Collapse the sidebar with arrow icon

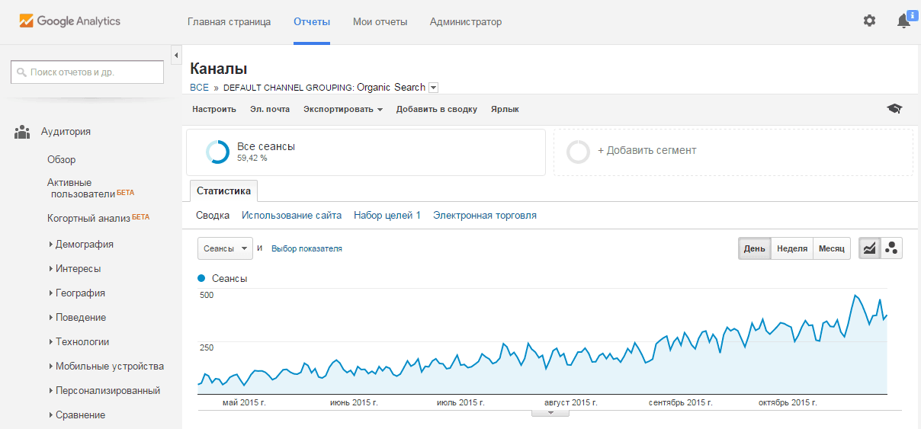(x=176, y=56)
